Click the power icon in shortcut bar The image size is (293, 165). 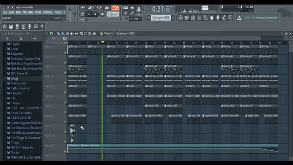[5, 27]
